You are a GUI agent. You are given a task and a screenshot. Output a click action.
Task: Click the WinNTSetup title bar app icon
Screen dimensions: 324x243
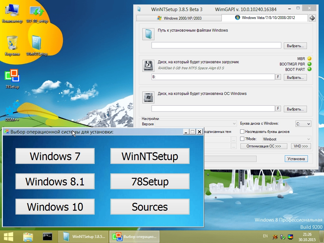(x=139, y=9)
